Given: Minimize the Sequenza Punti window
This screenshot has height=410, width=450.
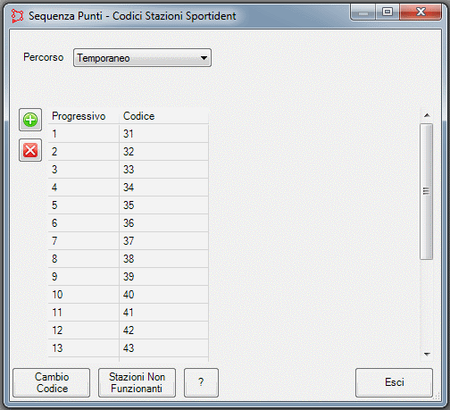Looking at the screenshot, I should click(x=363, y=12).
